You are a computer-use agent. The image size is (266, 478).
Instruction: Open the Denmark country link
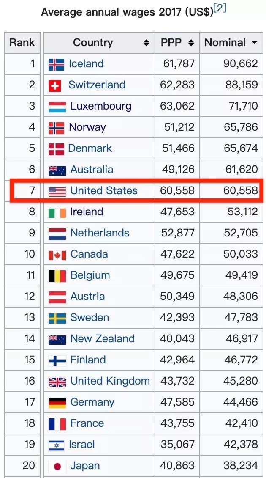click(x=90, y=148)
